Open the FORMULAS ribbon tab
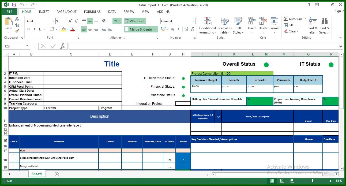 click(92, 12)
